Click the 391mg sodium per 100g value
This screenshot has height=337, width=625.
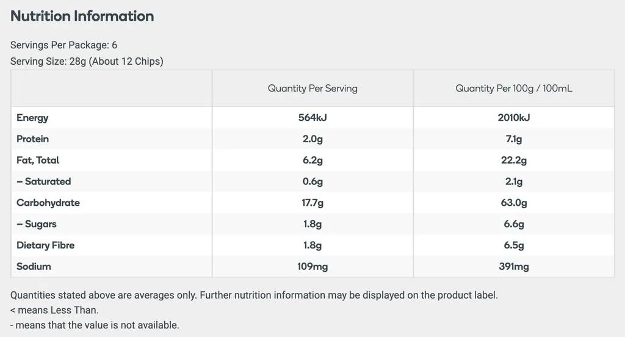[x=514, y=266]
